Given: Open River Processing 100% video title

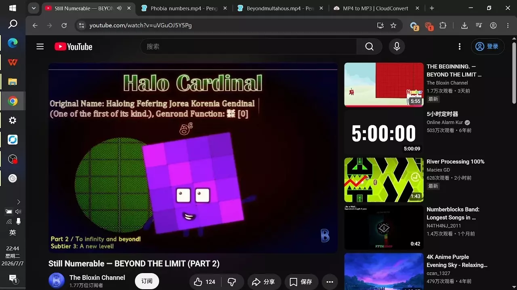Looking at the screenshot, I should (x=456, y=162).
